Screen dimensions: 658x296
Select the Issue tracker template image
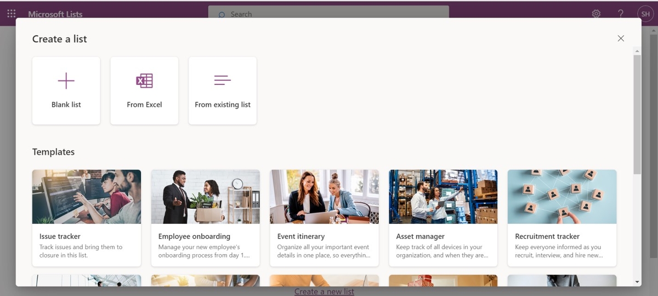(87, 196)
